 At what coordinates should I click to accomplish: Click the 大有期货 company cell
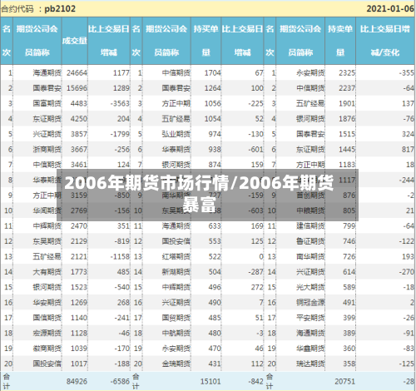pos(47,272)
